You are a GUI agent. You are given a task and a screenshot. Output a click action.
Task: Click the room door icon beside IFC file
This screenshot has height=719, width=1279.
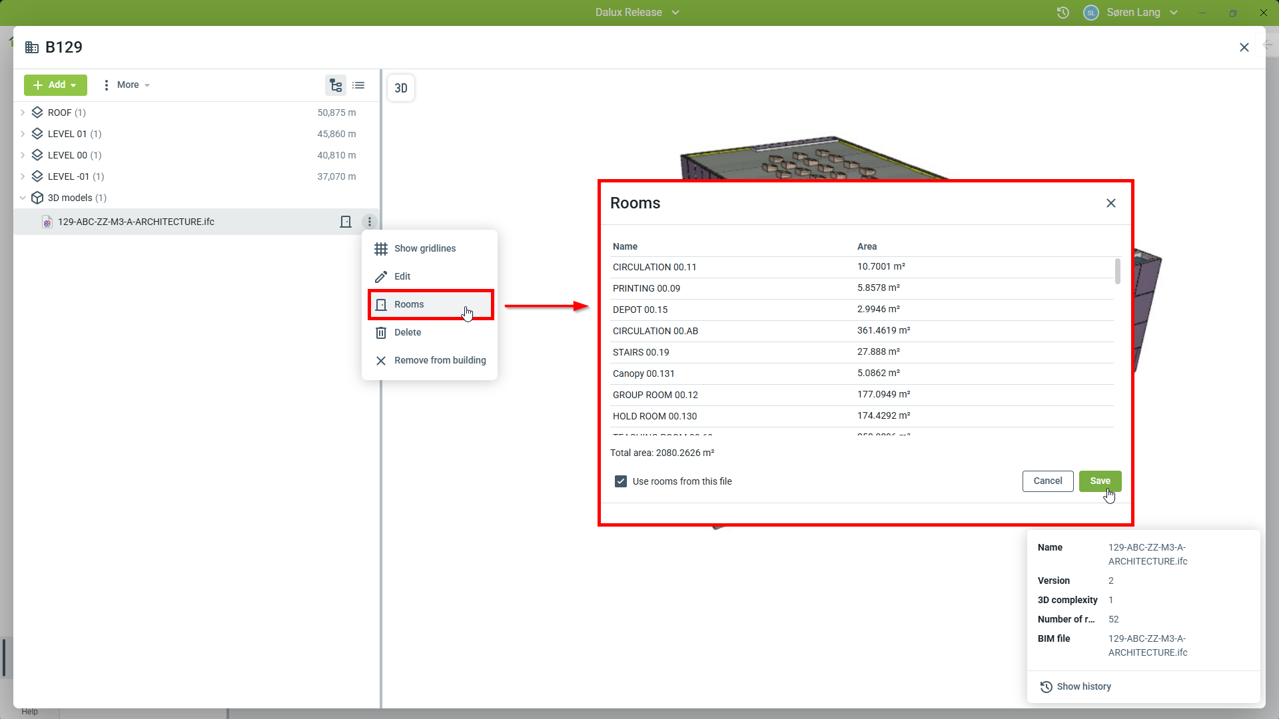(345, 222)
